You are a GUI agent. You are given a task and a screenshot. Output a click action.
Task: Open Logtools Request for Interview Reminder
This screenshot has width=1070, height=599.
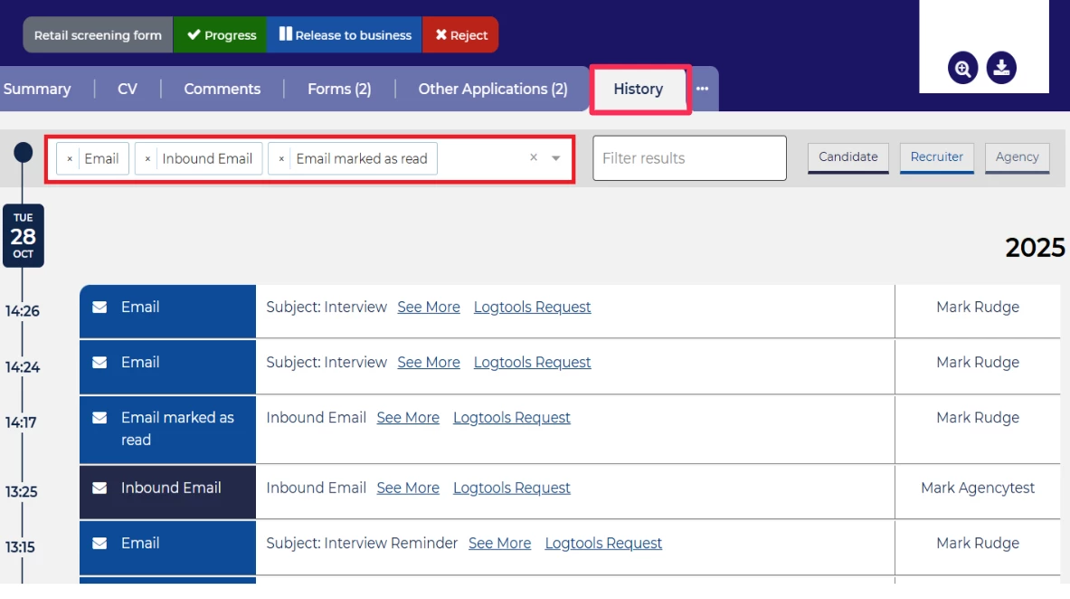[x=603, y=544]
